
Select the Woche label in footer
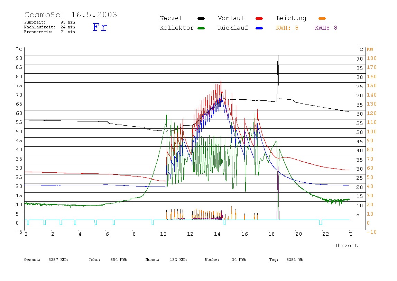212,260
